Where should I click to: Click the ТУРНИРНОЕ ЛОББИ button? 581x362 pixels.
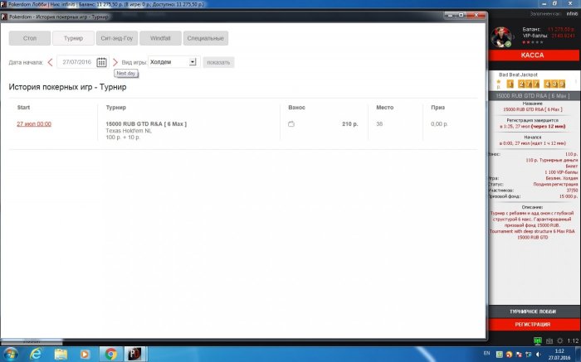coord(533,311)
